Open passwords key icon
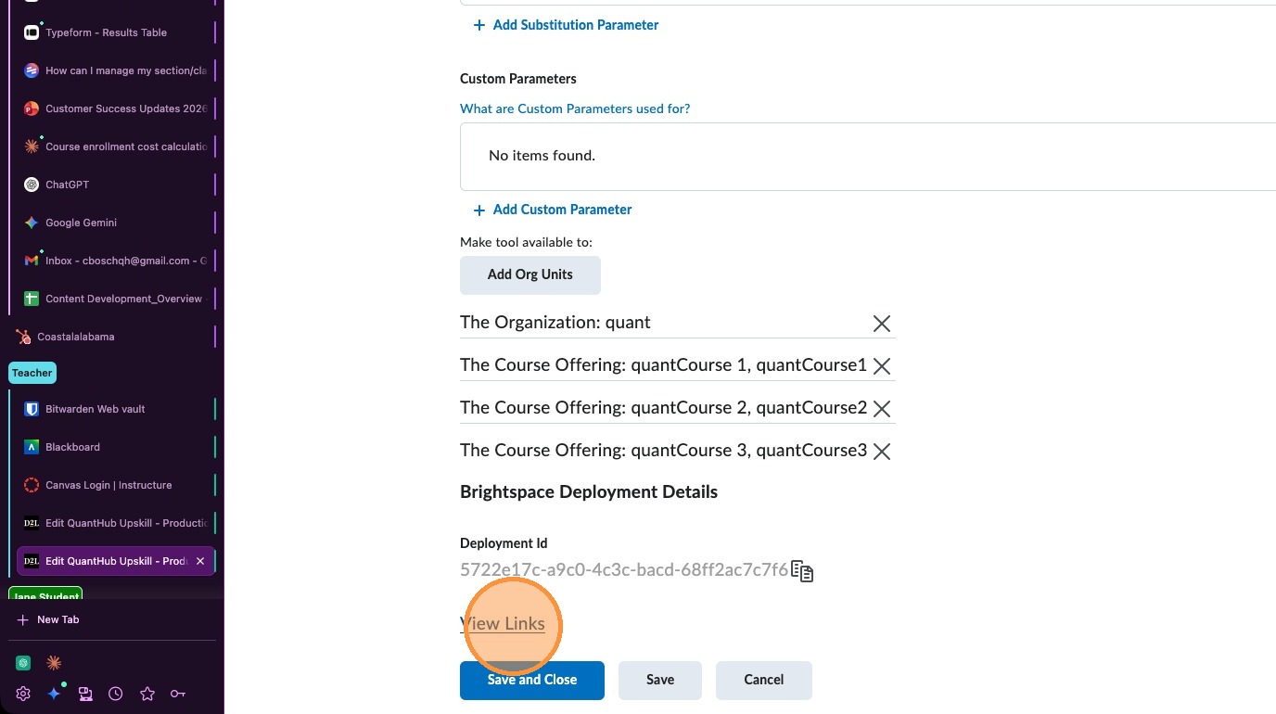 coord(178,694)
